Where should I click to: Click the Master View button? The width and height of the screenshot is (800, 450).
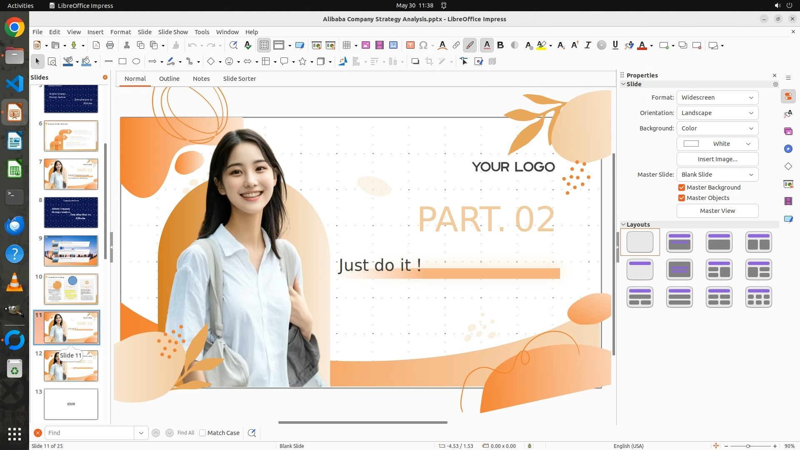717,211
